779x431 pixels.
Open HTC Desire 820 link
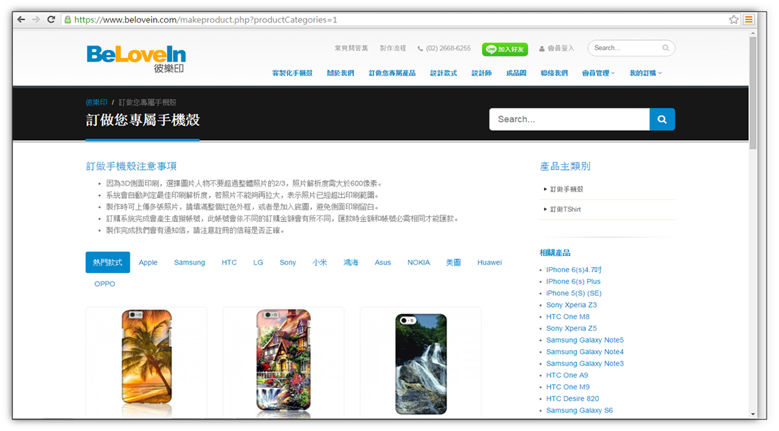573,399
